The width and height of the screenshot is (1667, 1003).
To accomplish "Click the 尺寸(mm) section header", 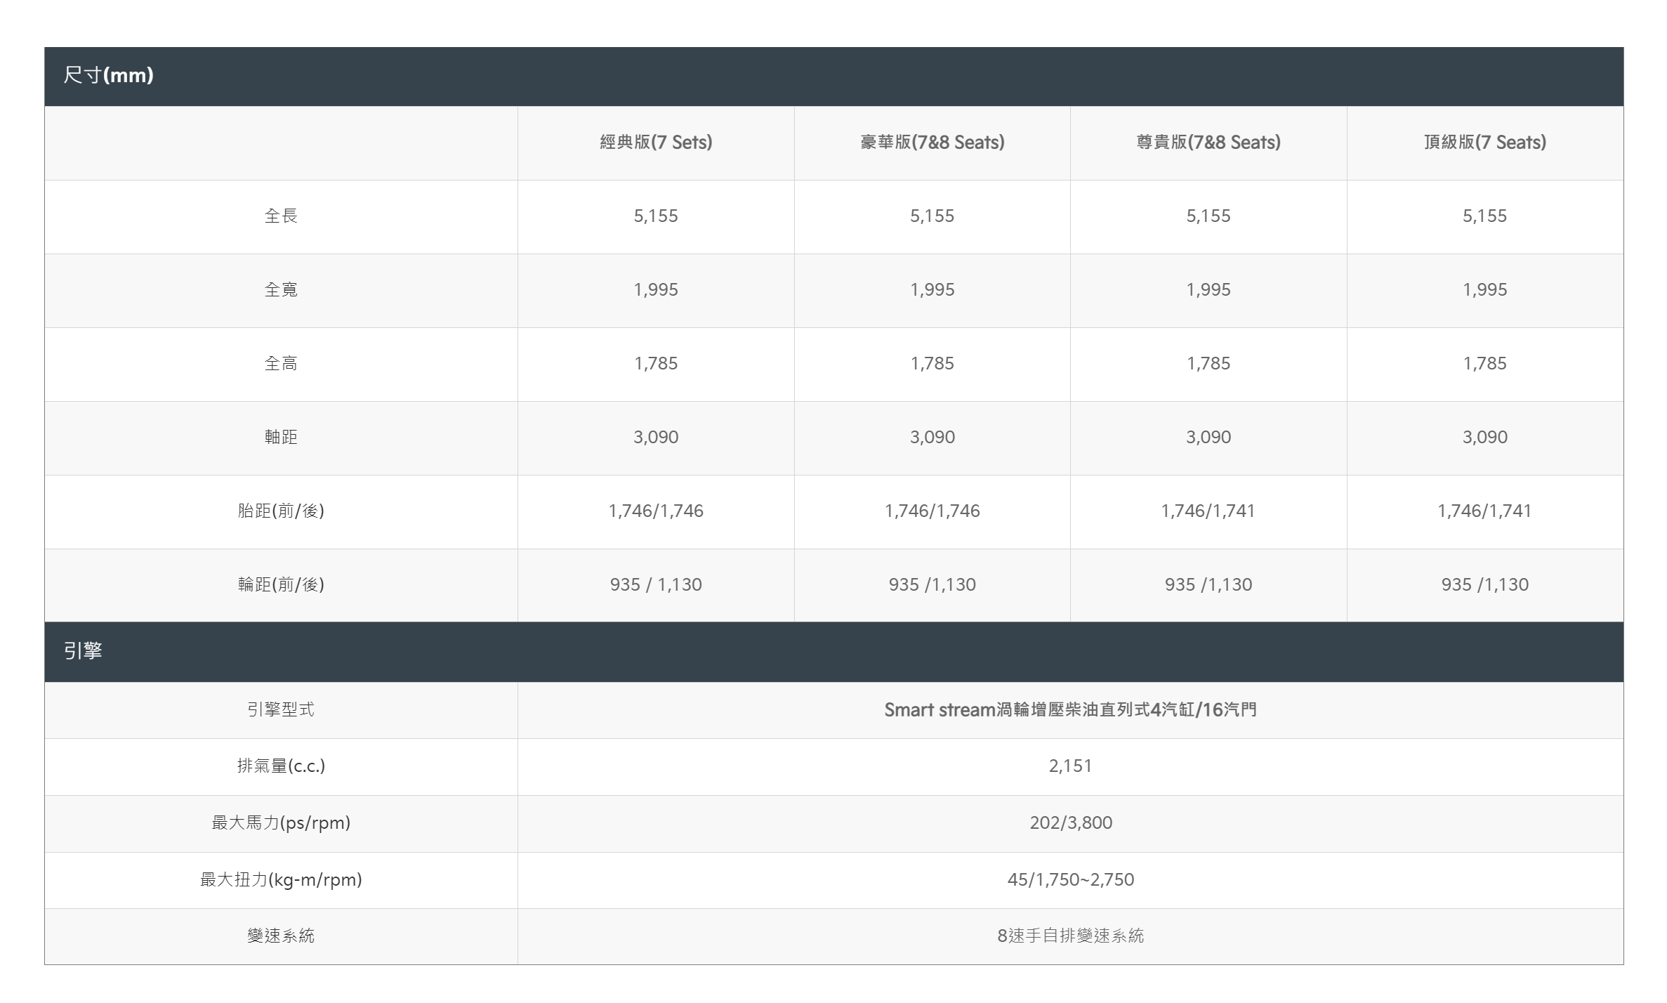I will point(833,77).
